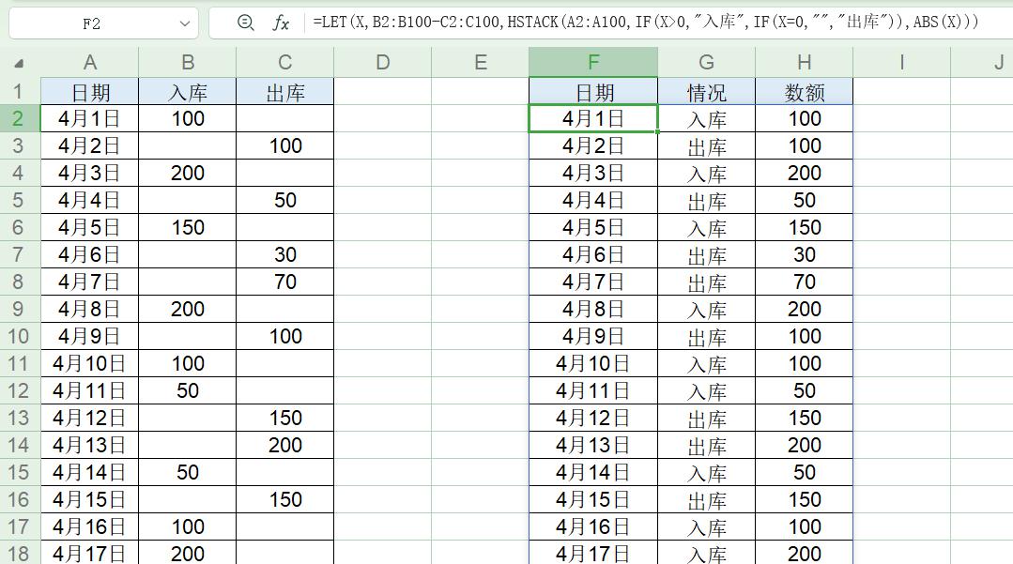Select cell C3 with value 100
Screen dimensions: 1013x564
coord(284,145)
